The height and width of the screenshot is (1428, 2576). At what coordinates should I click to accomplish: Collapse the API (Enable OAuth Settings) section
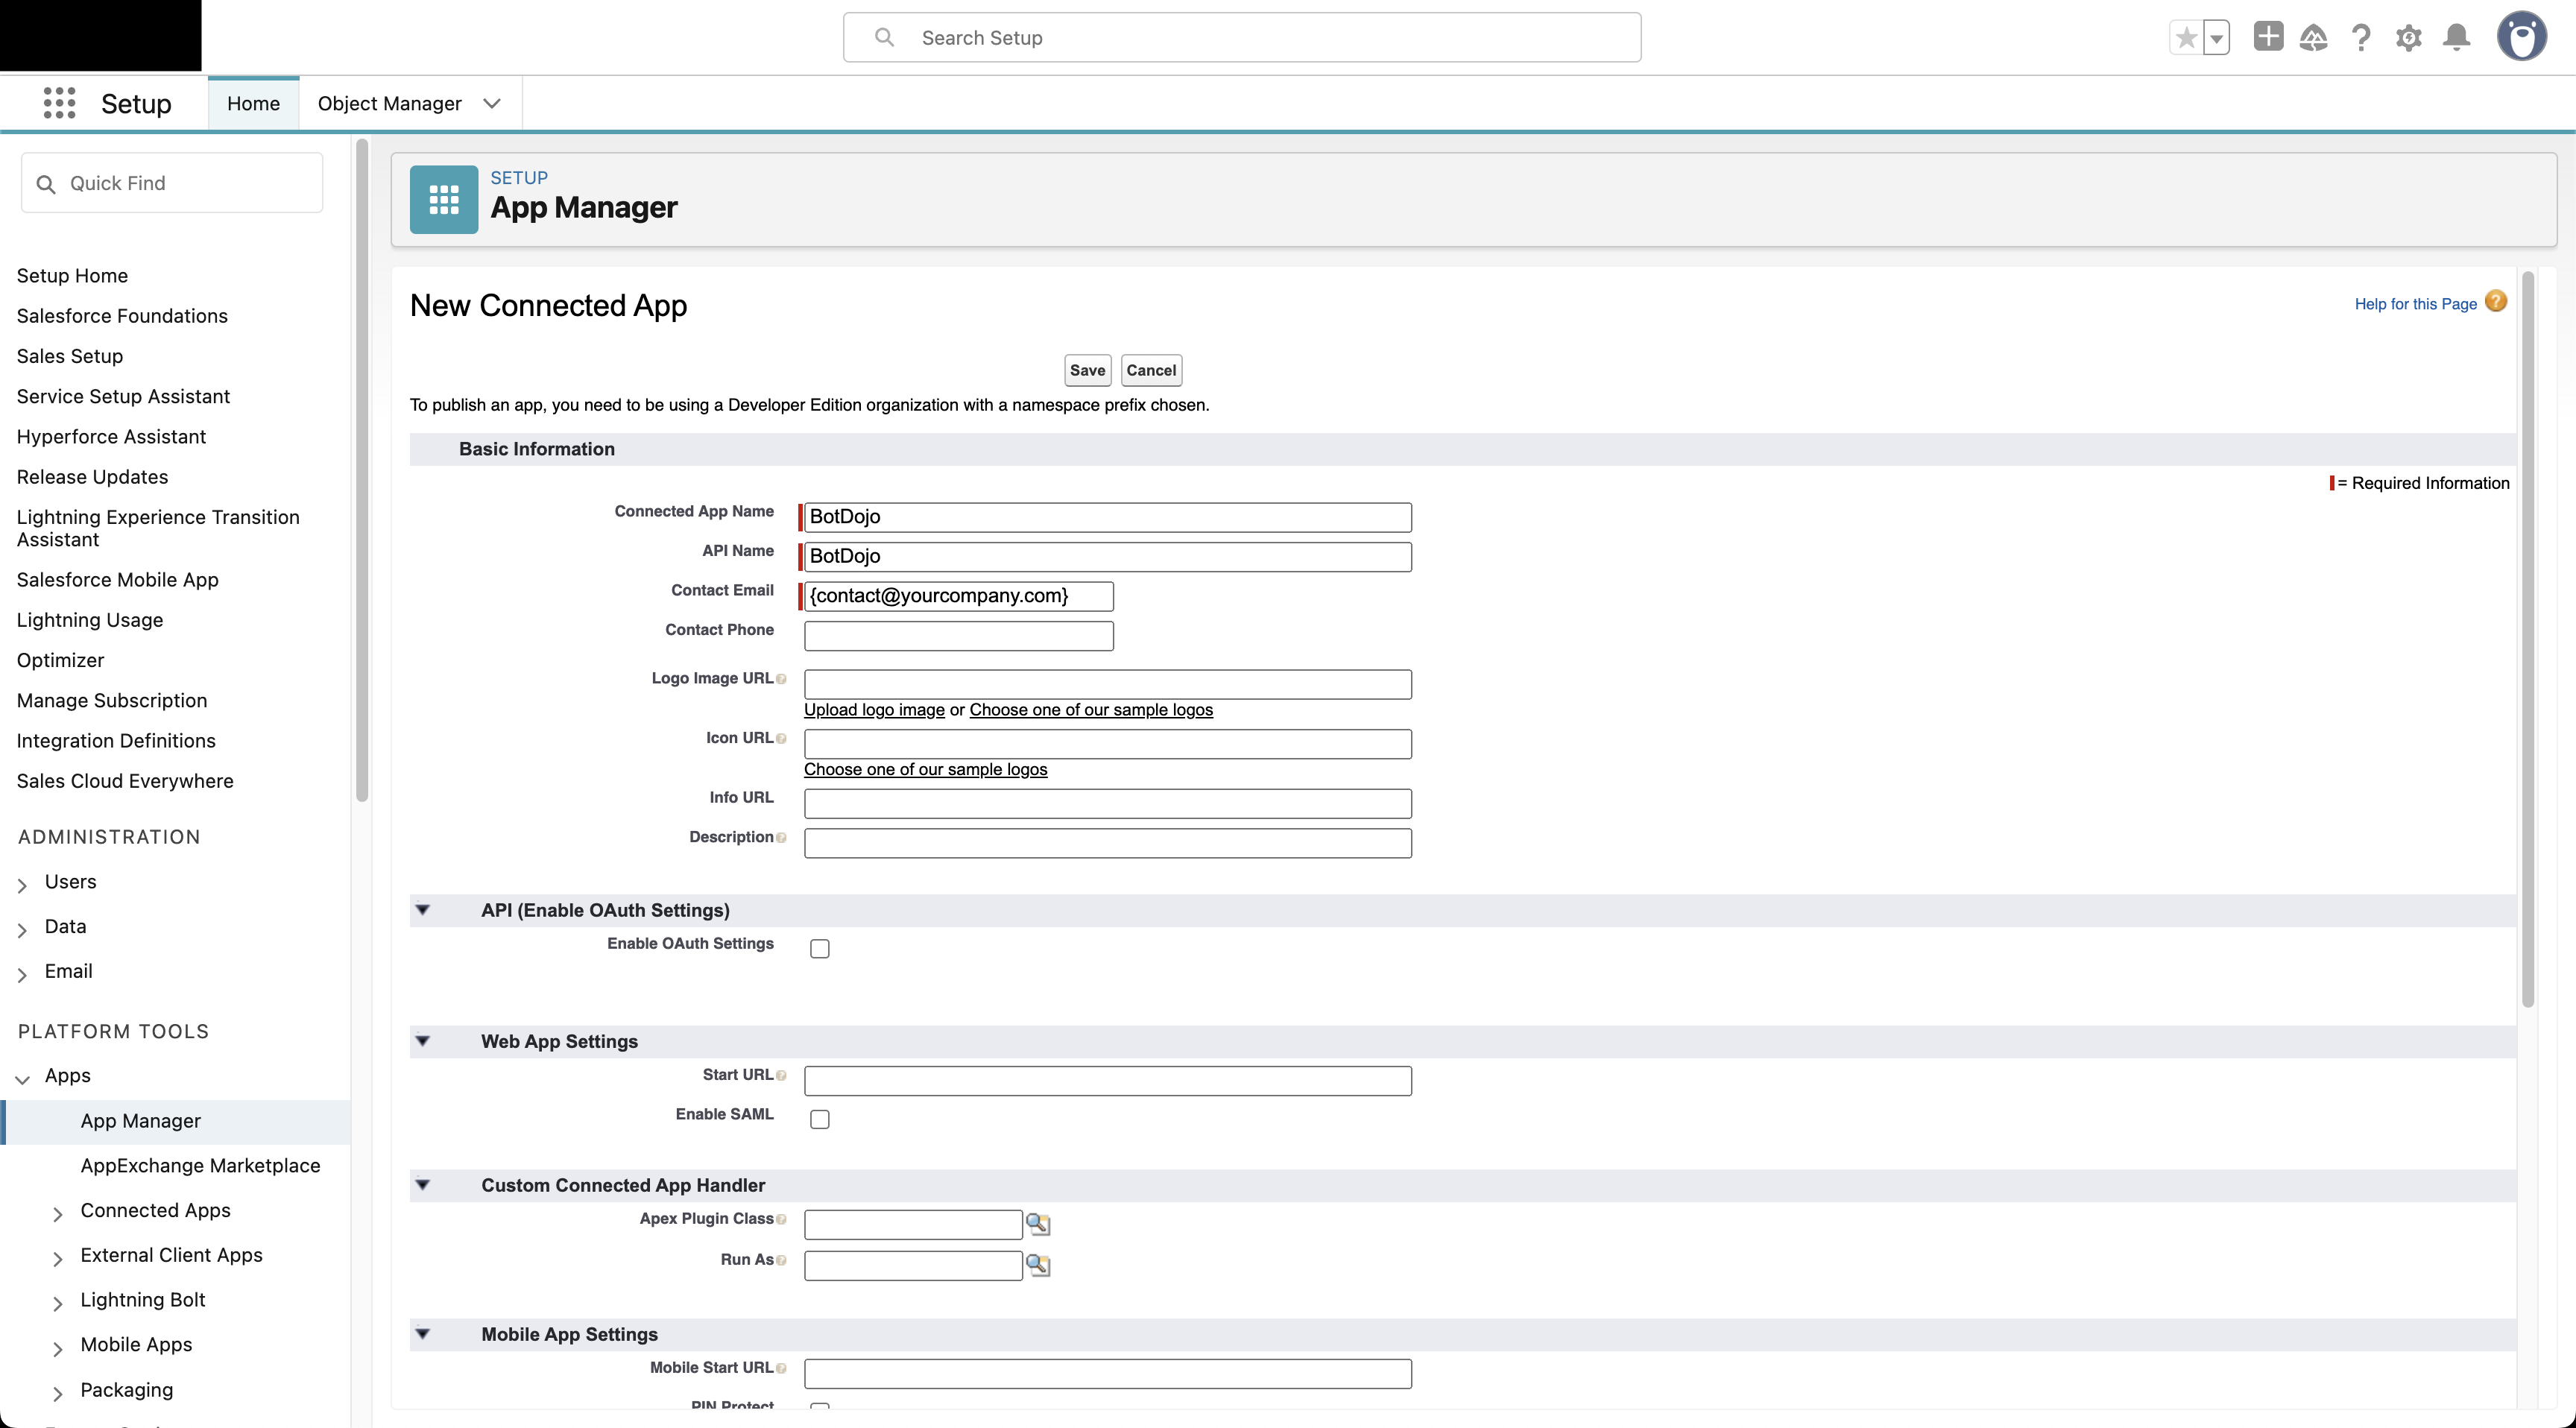click(423, 910)
